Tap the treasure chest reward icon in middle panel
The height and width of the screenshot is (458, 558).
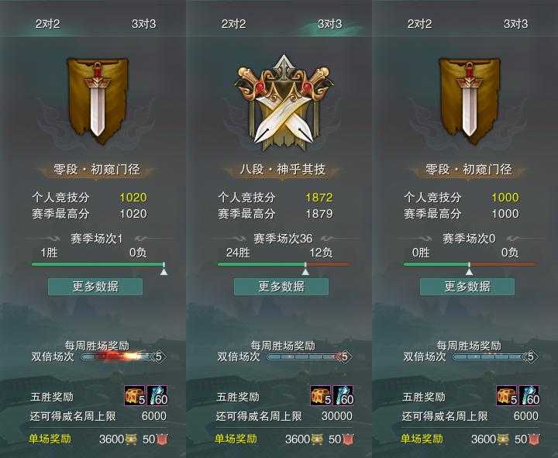point(321,395)
